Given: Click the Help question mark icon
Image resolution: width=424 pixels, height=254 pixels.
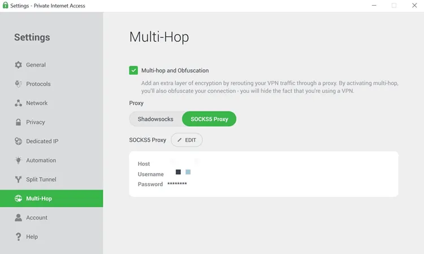Looking at the screenshot, I should [x=18, y=237].
